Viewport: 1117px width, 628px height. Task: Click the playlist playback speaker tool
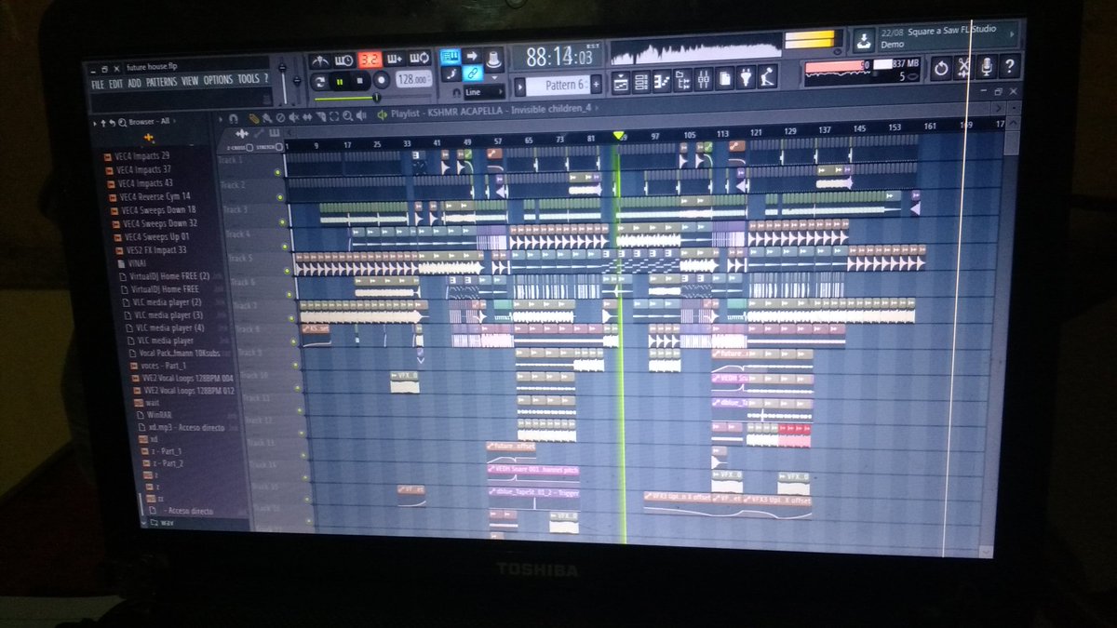(360, 115)
